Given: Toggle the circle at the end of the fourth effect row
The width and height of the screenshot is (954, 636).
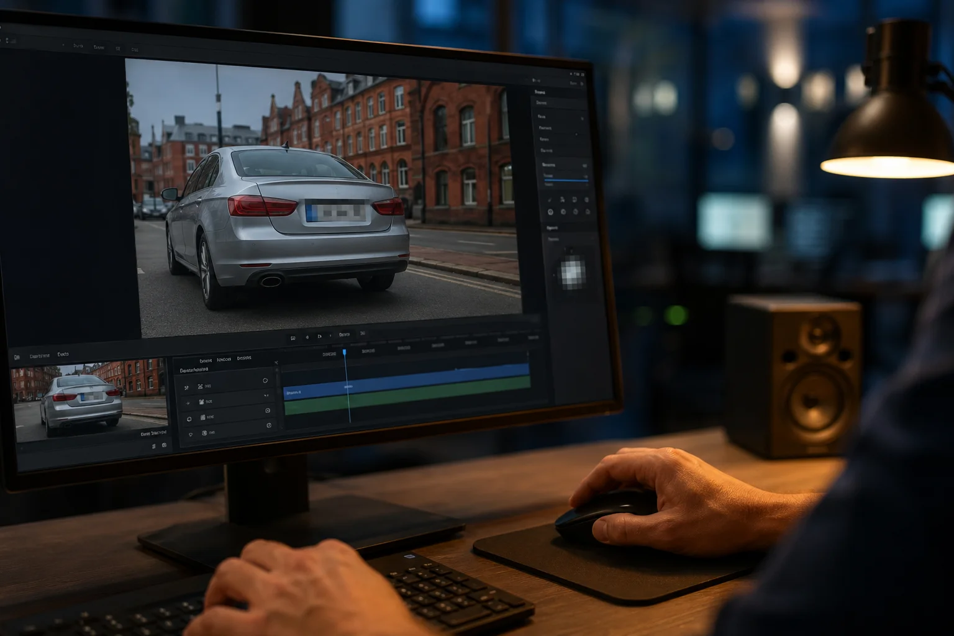Looking at the screenshot, I should [x=269, y=425].
